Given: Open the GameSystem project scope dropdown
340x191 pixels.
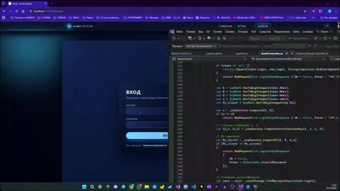Looking at the screenshot, I should pos(209,59).
